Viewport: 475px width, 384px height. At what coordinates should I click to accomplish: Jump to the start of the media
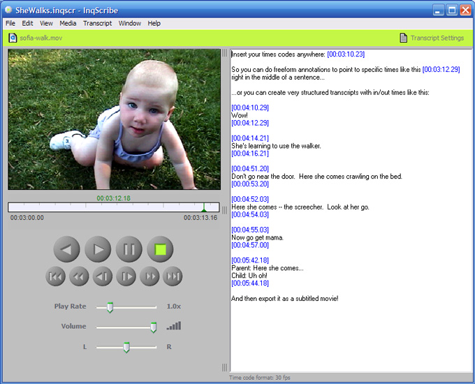coord(55,277)
